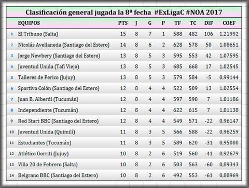Image resolution: width=249 pixels, height=188 pixels.
Task: Click Juventud Unida (Tafí Viejo) team name
Action: pyautogui.click(x=48, y=66)
